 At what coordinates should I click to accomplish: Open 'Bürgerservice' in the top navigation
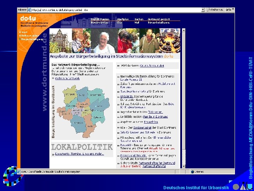pos(99,23)
